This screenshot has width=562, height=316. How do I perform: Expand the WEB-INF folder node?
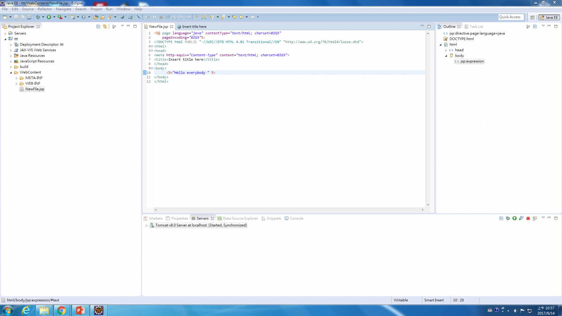17,84
